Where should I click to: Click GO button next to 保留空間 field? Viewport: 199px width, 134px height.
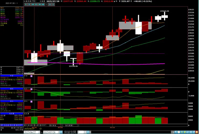point(88,132)
